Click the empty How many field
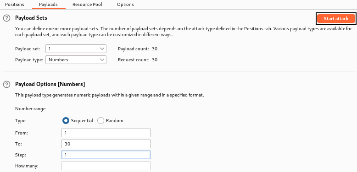 click(x=106, y=166)
